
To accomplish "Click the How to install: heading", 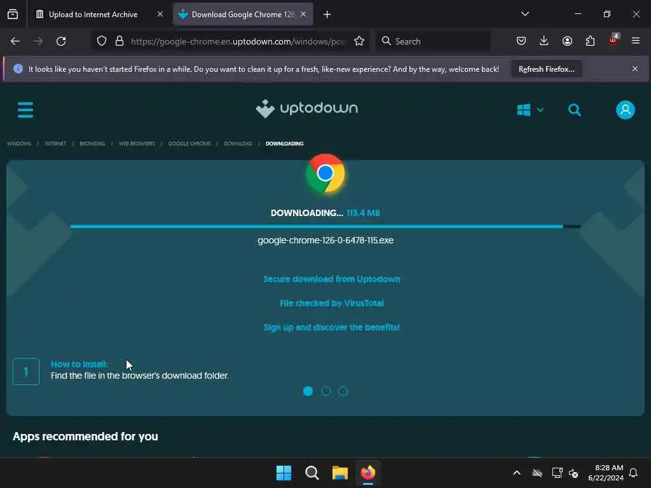I will pyautogui.click(x=79, y=364).
